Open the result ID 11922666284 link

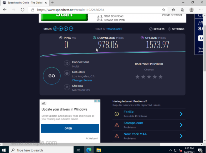[114, 29]
